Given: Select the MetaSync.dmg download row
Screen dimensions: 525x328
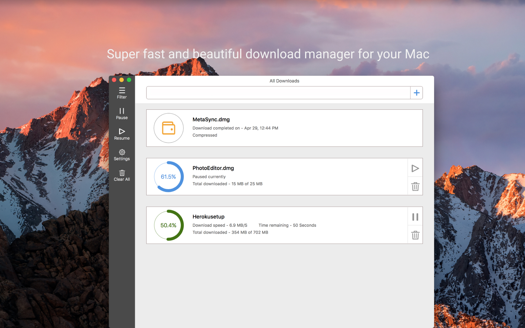Looking at the screenshot, I should coord(284,128).
